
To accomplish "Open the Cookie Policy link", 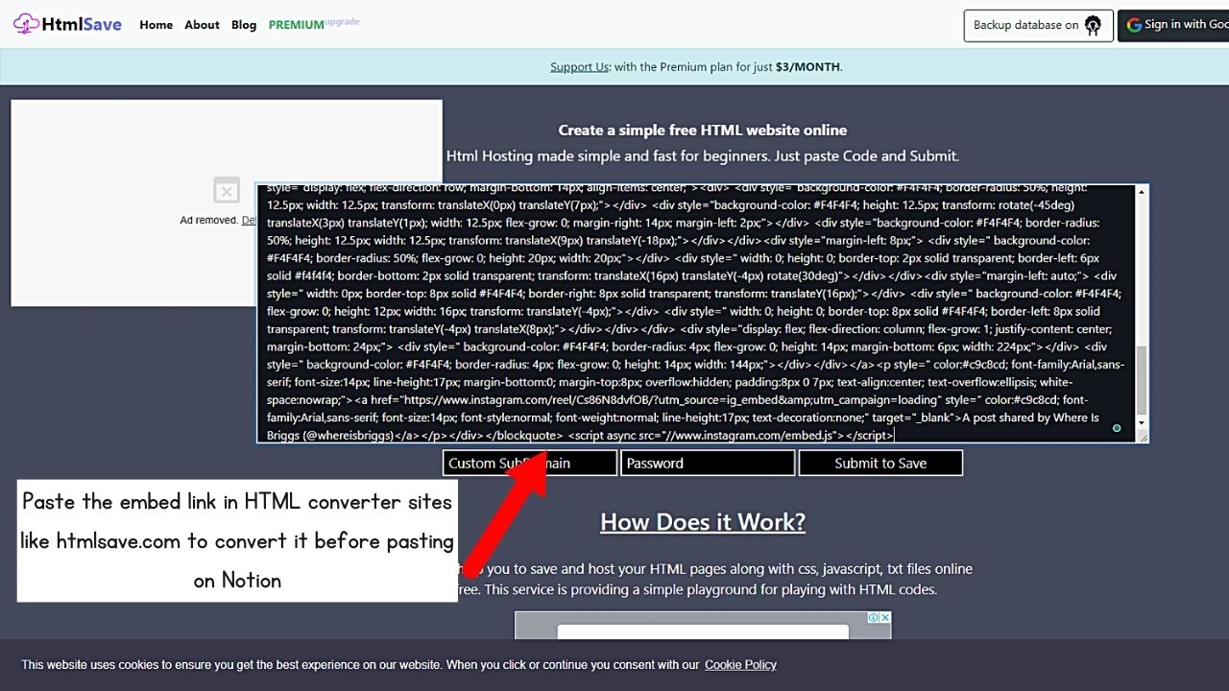I will [740, 664].
